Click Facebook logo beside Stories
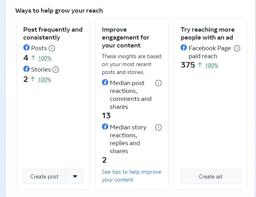 pyautogui.click(x=26, y=69)
